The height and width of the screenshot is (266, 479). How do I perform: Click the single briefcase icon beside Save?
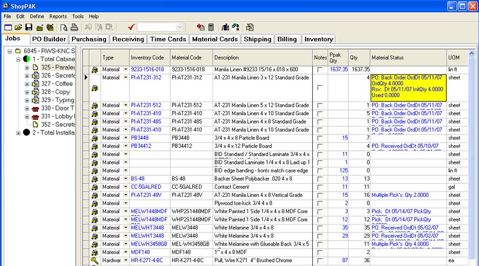[x=40, y=28]
